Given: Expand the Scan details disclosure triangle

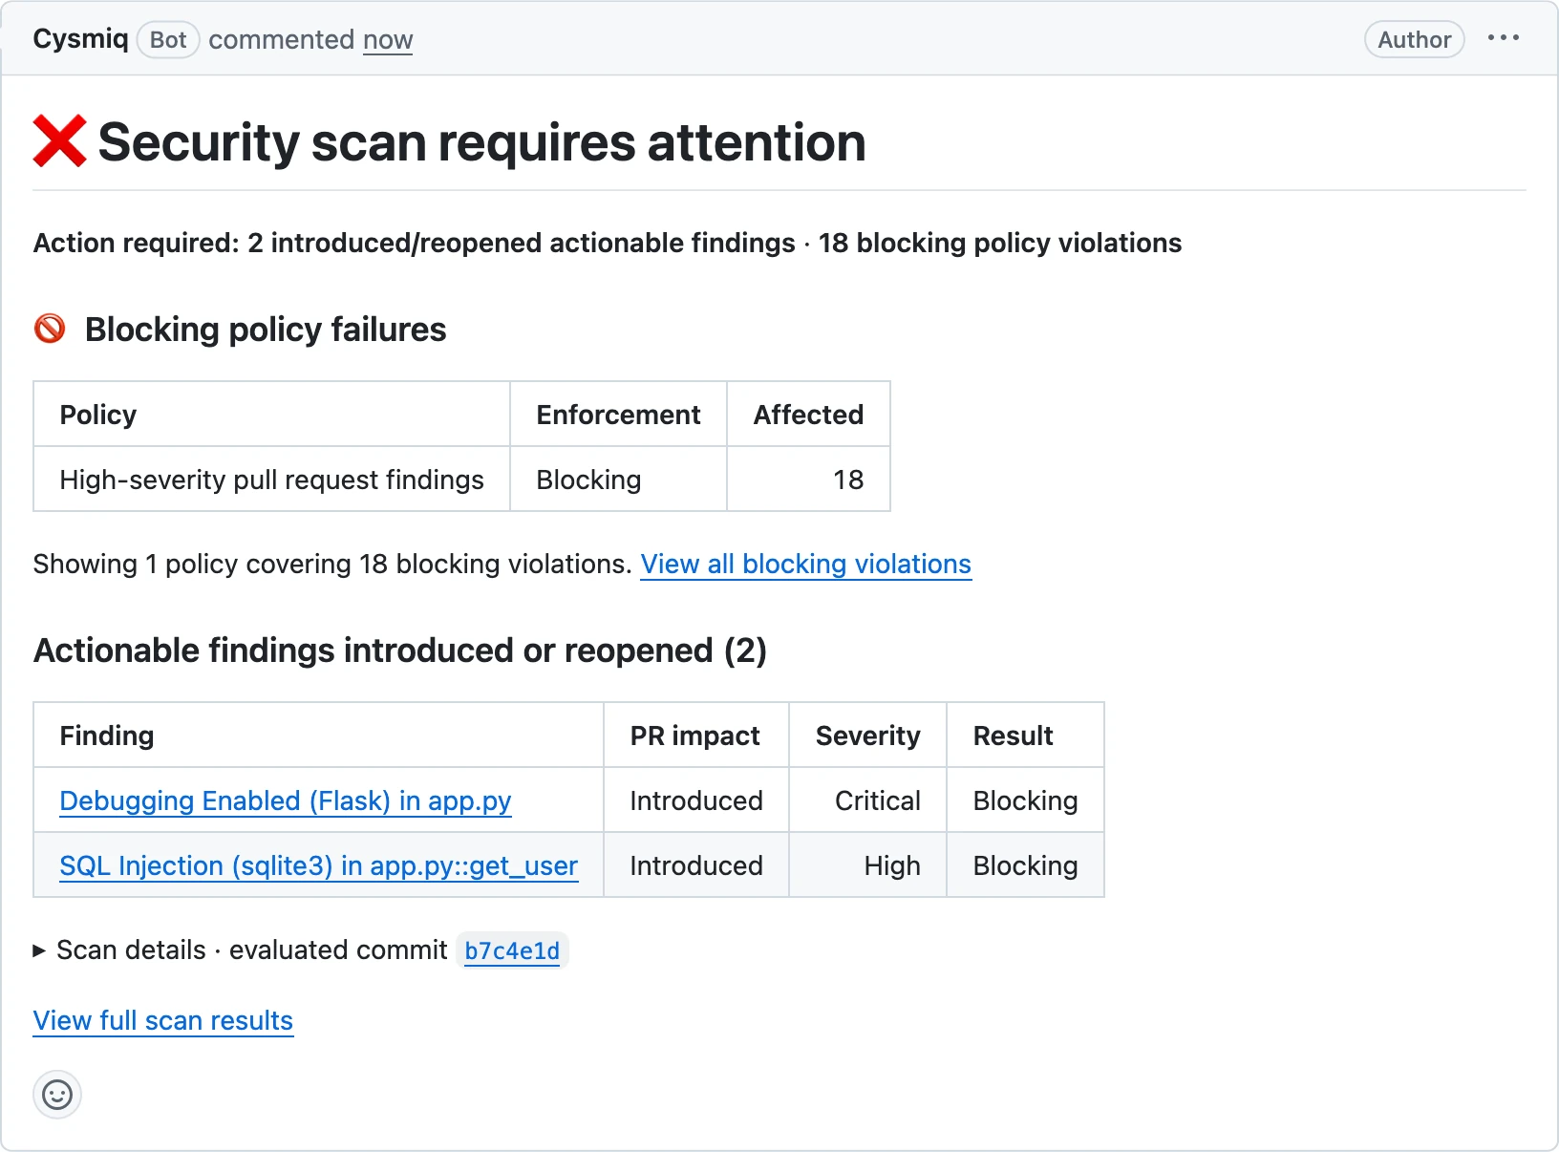Looking at the screenshot, I should click(x=39, y=950).
